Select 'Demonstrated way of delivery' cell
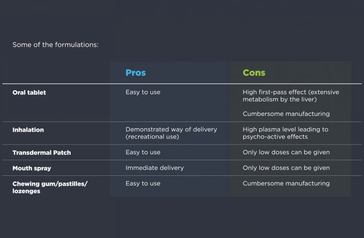This screenshot has width=364, height=238. (171, 129)
